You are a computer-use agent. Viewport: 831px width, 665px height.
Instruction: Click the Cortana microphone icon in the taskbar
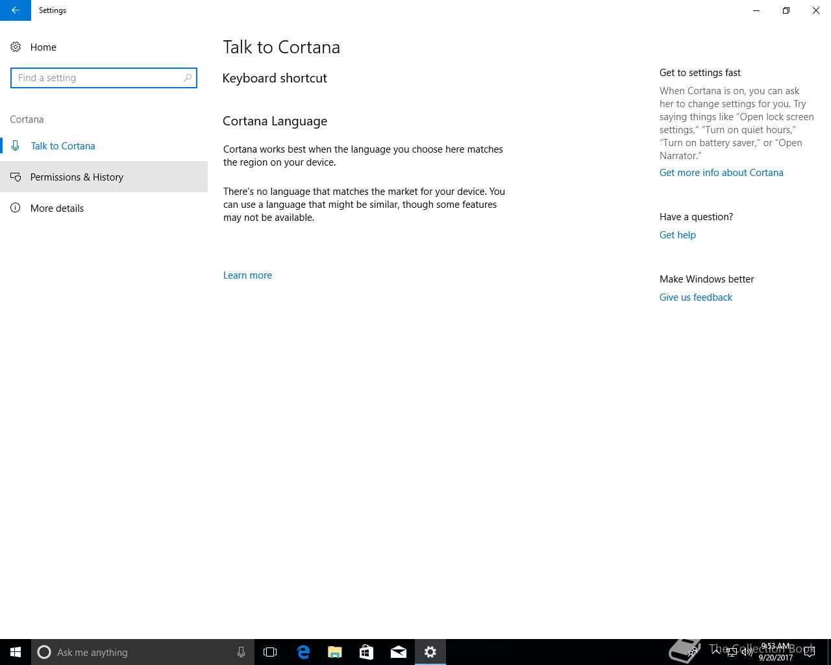click(x=241, y=652)
